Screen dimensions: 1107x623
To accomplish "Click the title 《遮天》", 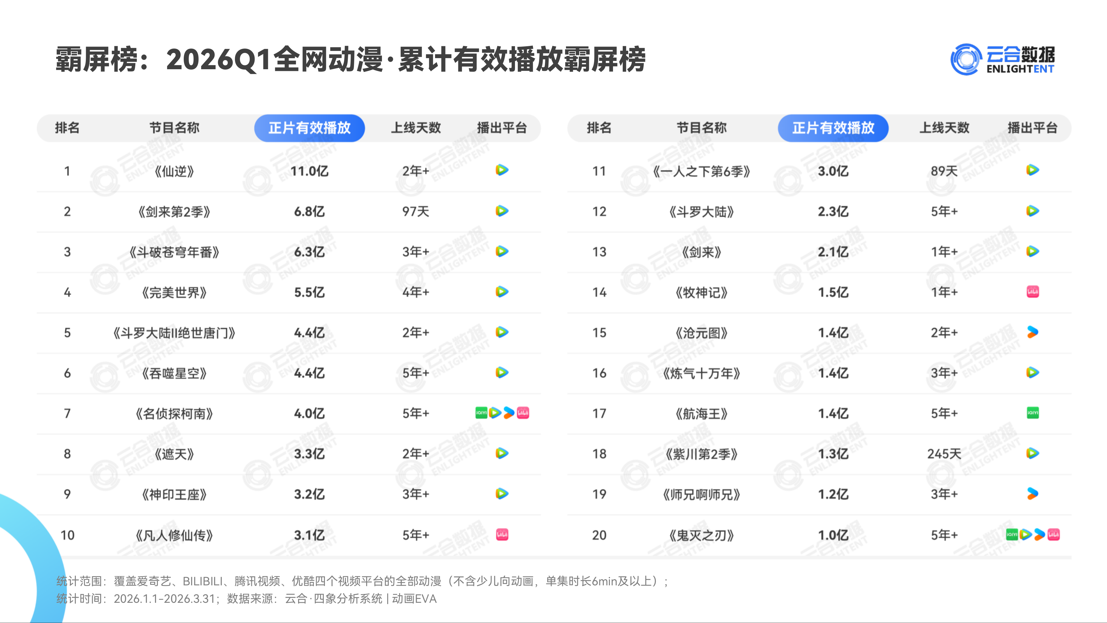I will point(174,454).
